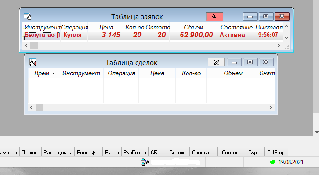Click the trades table window icon

point(32,62)
